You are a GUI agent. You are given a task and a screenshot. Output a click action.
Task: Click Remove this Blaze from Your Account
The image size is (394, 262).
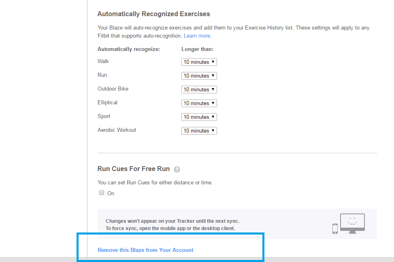point(145,250)
